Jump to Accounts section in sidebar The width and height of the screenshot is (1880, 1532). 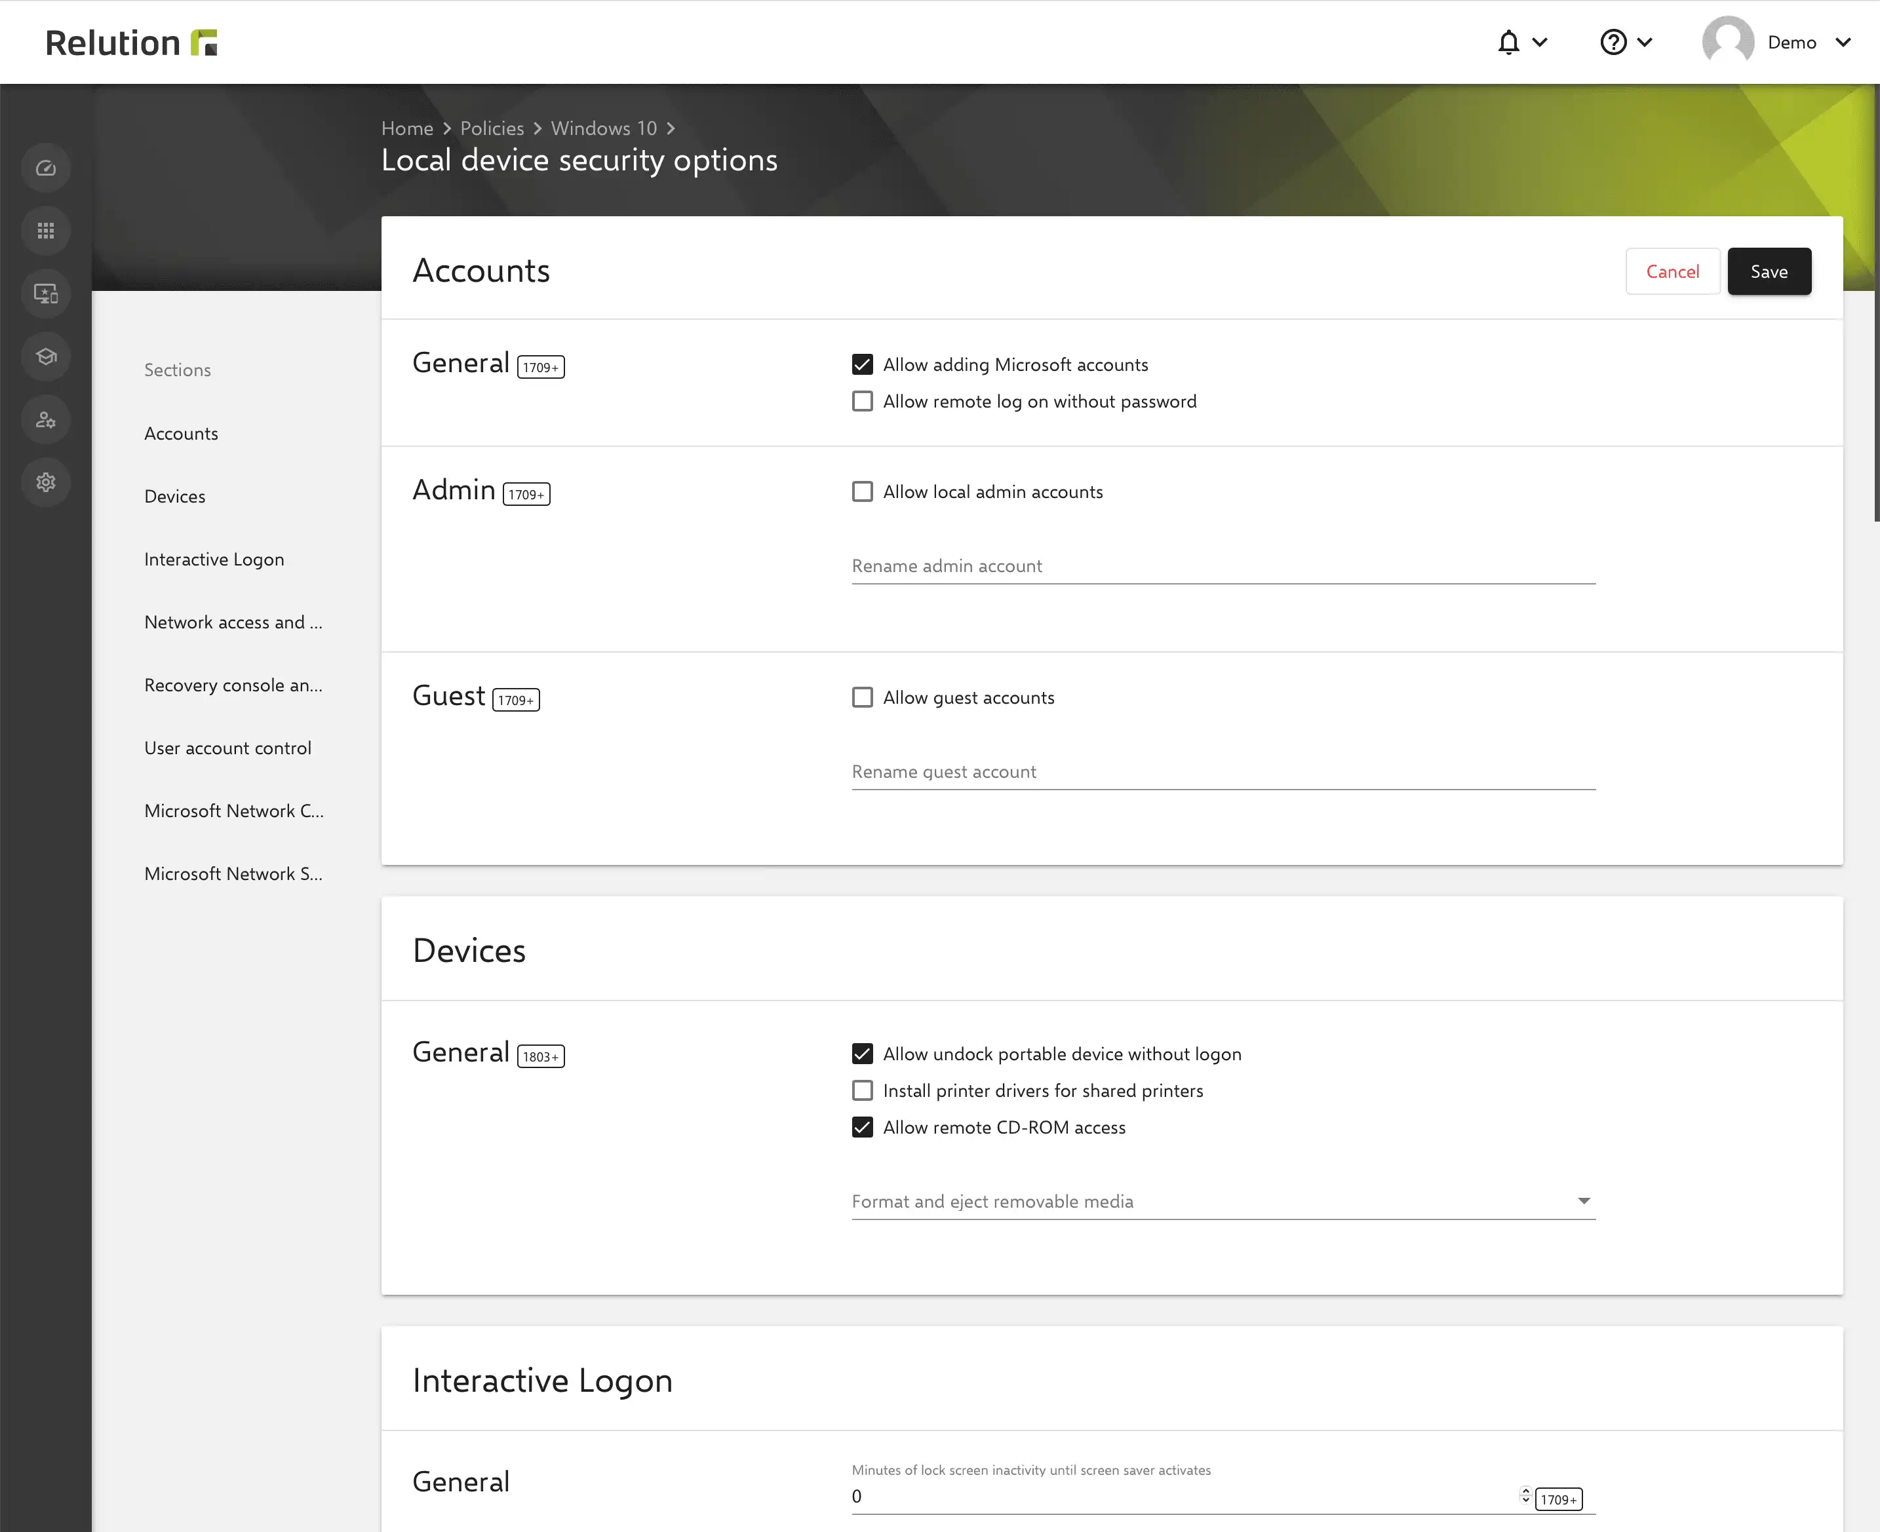[x=181, y=433]
